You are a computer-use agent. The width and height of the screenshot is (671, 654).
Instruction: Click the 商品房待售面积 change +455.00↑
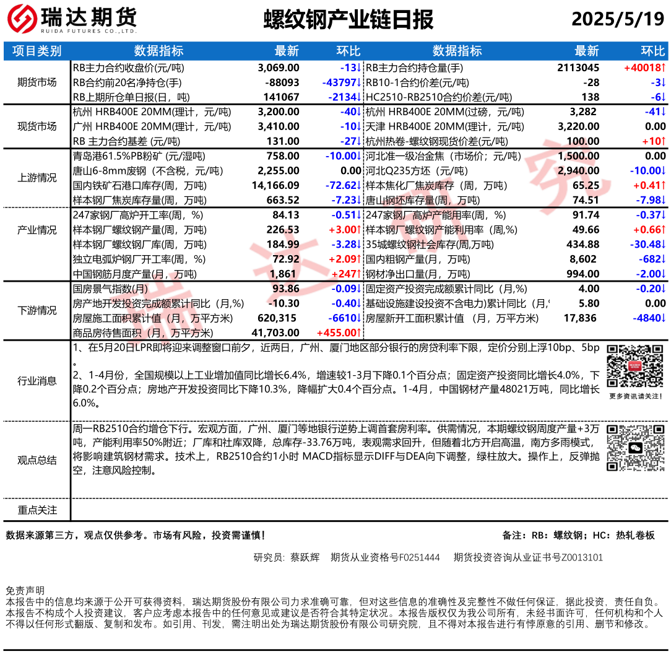coord(339,333)
